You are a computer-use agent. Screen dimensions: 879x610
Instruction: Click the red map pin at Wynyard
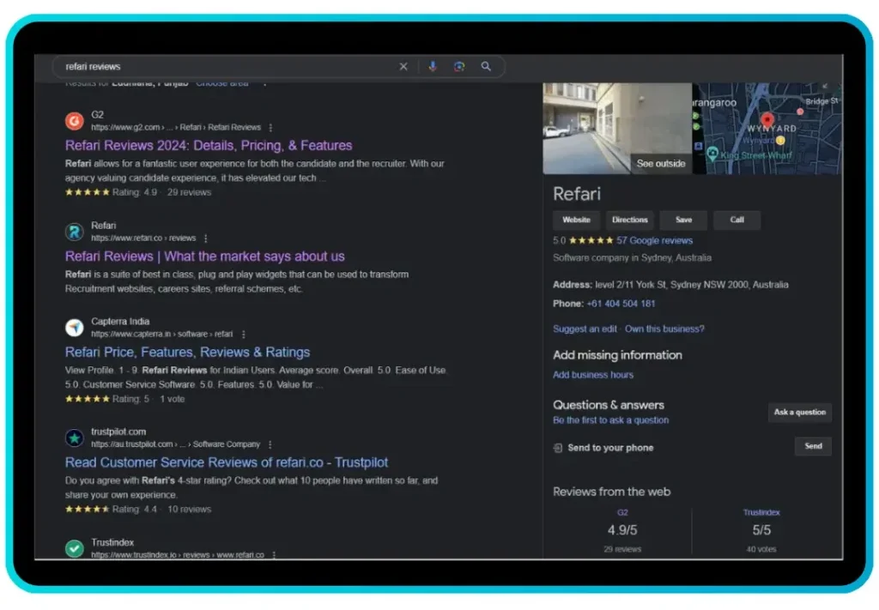pyautogui.click(x=767, y=120)
